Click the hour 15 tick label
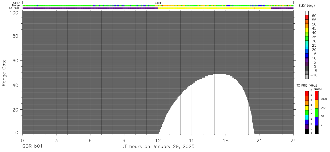This screenshot has width=330, height=152. tap(192, 140)
